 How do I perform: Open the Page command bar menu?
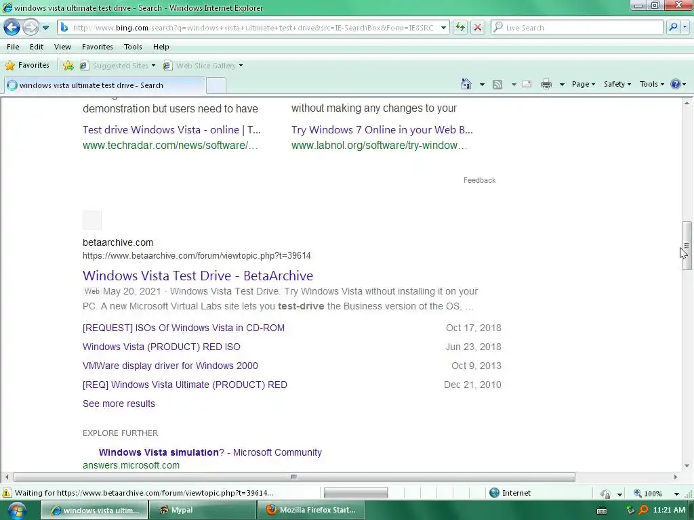point(583,84)
